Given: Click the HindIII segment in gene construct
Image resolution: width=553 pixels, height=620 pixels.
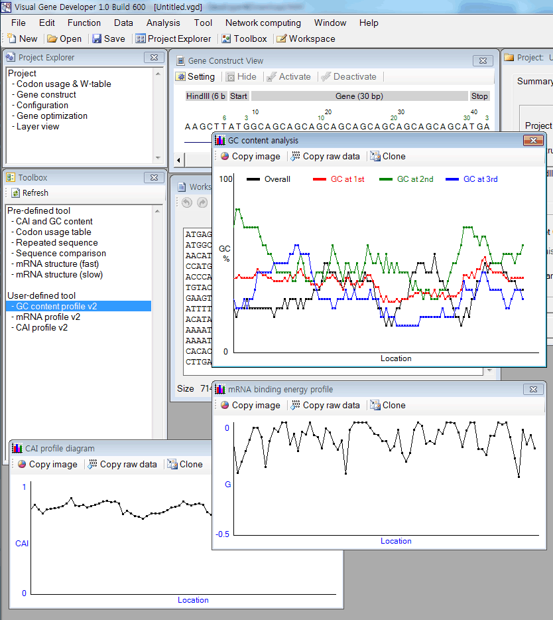Looking at the screenshot, I should click(x=206, y=96).
